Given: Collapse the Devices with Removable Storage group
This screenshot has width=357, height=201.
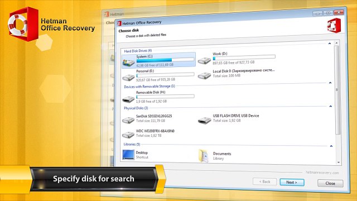Looking at the screenshot, I should click(330, 83).
